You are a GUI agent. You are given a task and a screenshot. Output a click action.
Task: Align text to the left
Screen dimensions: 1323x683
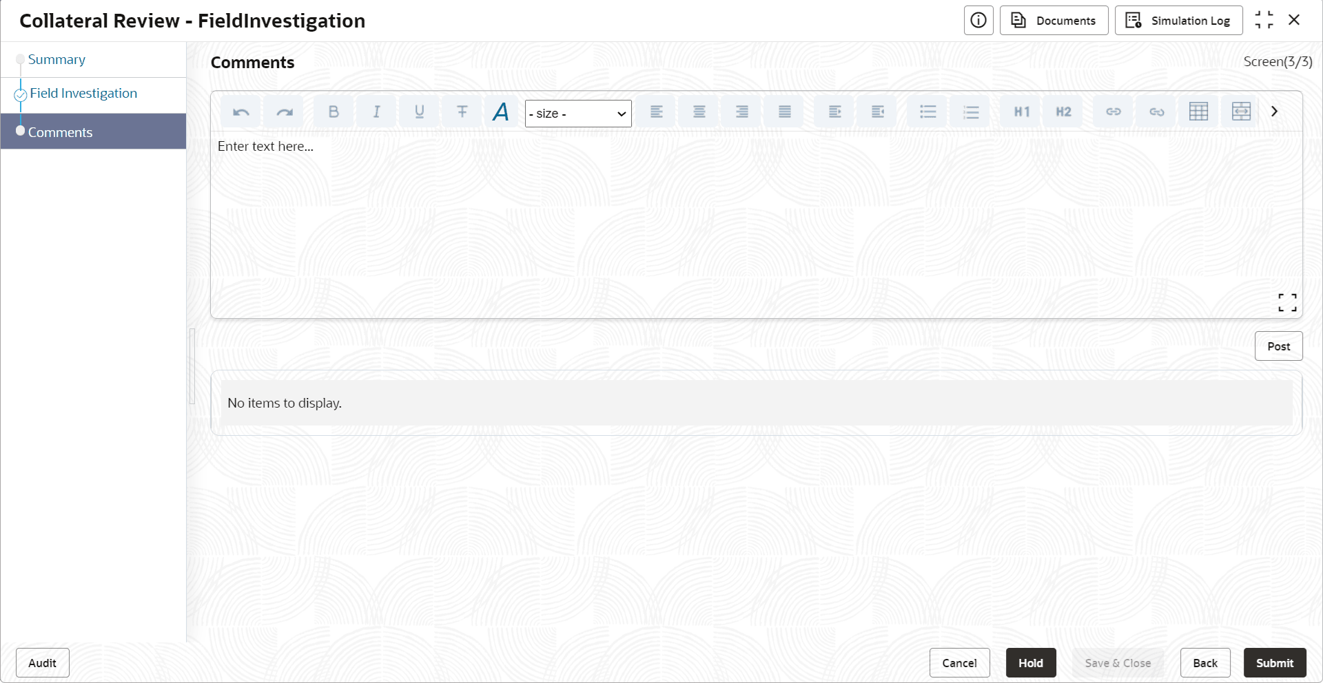[657, 112]
